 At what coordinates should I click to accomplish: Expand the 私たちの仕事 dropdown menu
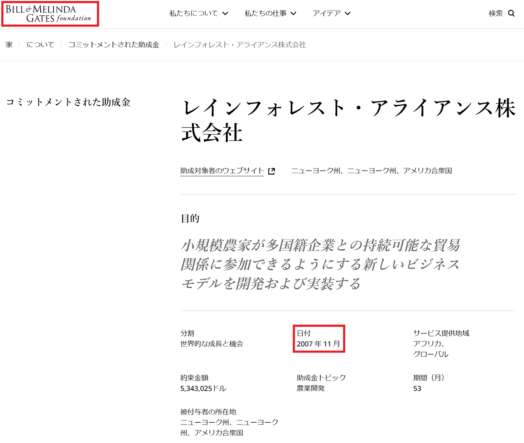click(270, 13)
